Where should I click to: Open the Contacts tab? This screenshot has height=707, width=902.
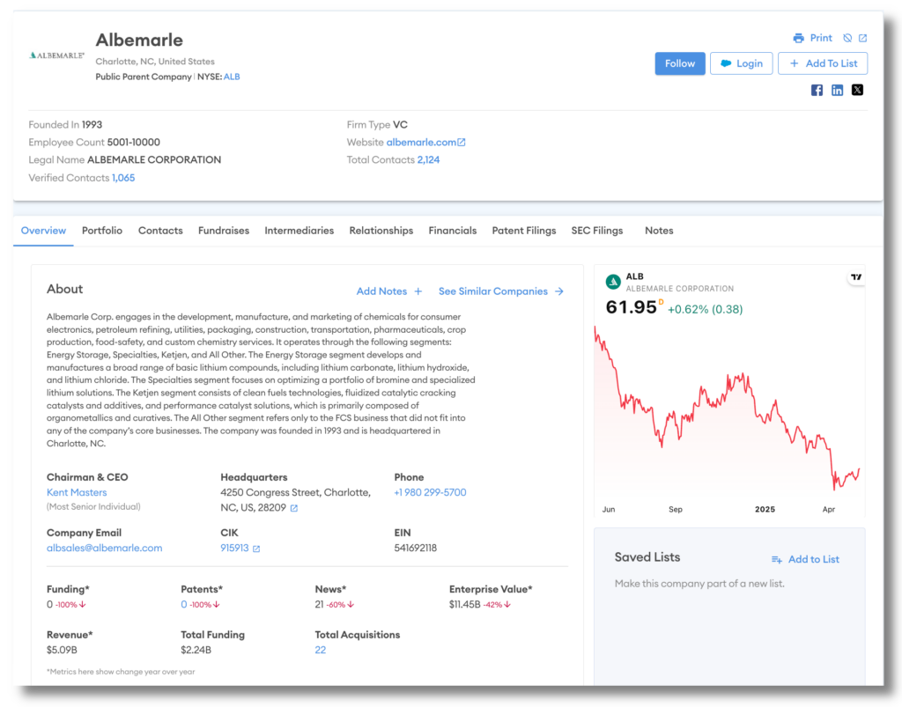tap(160, 231)
